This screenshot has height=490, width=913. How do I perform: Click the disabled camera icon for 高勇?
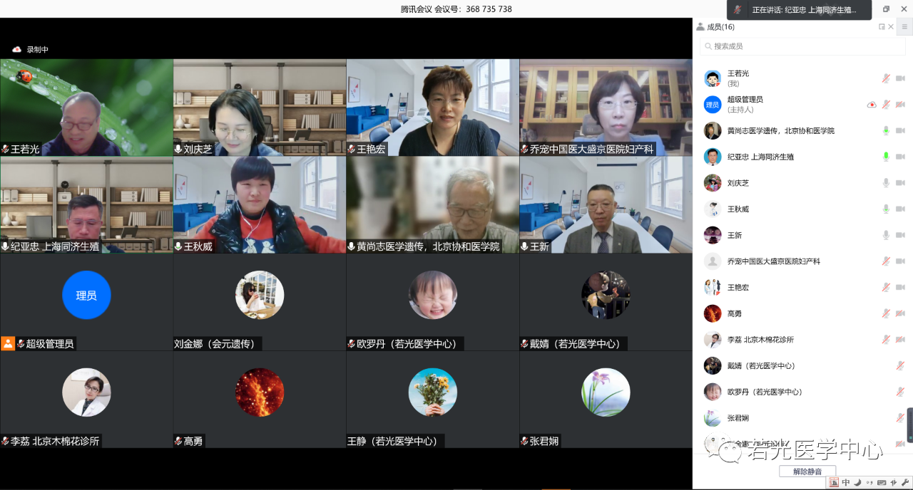click(900, 313)
